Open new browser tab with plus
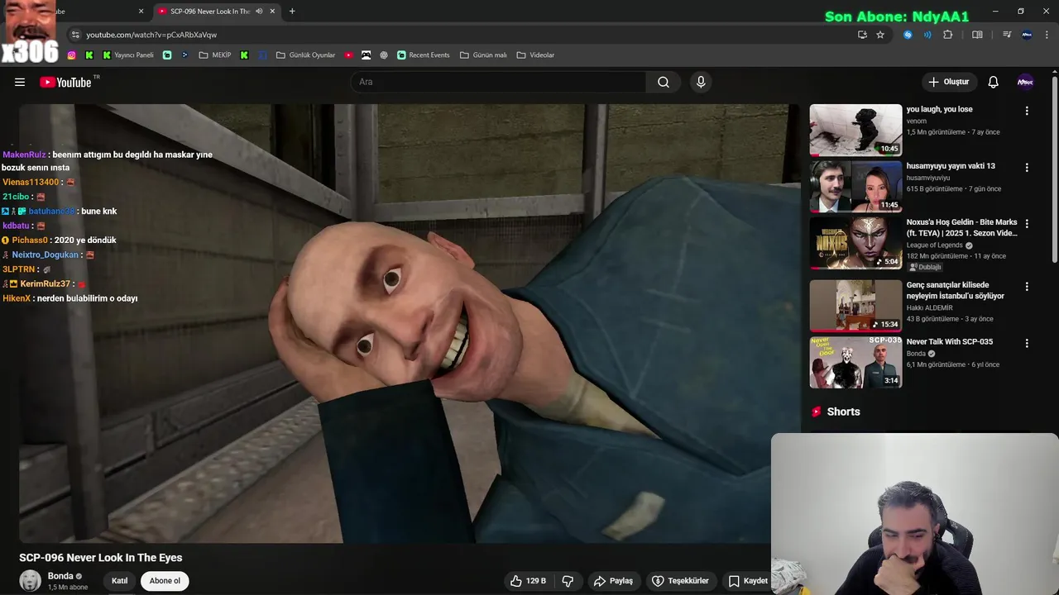This screenshot has height=595, width=1059. (292, 12)
